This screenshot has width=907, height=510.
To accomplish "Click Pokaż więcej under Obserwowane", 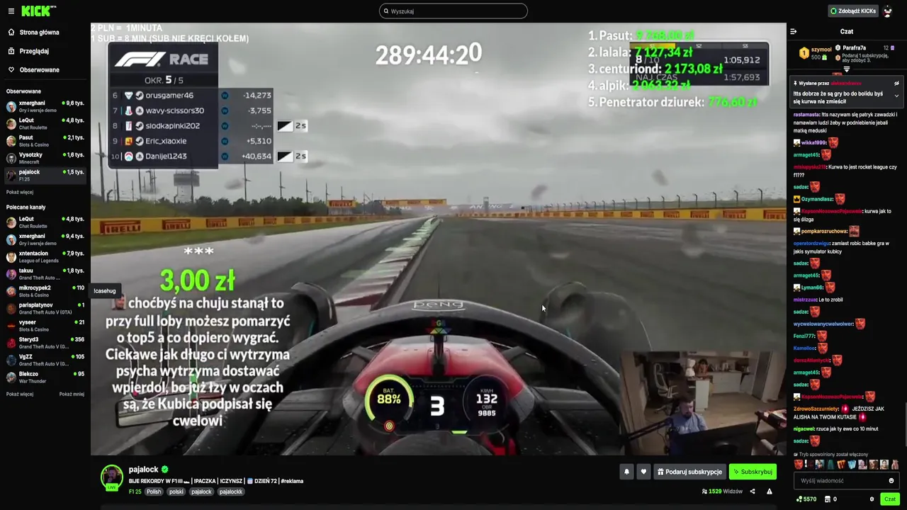I will [x=20, y=192].
